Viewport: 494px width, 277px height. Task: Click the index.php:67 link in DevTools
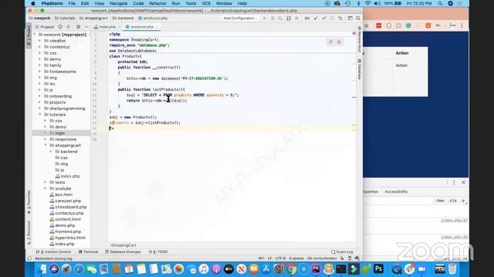[455, 221]
